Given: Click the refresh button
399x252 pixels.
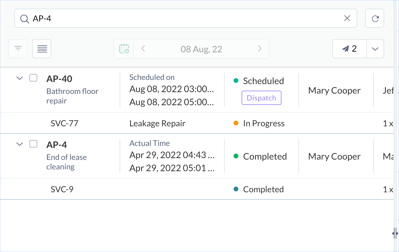Looking at the screenshot, I should [x=375, y=18].
